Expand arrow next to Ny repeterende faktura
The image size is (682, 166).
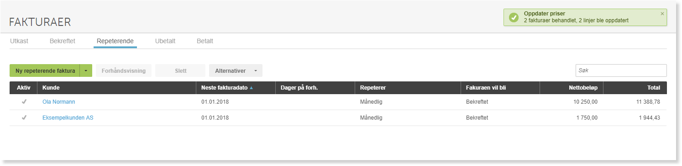(x=86, y=70)
